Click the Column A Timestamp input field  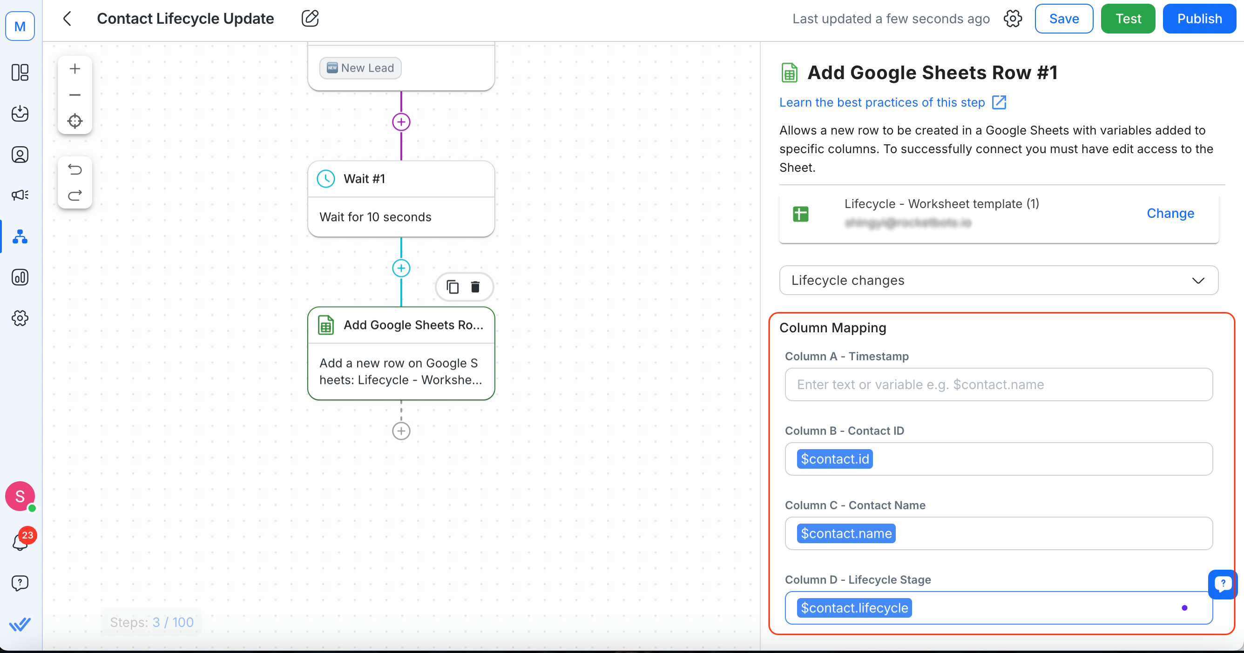click(998, 384)
